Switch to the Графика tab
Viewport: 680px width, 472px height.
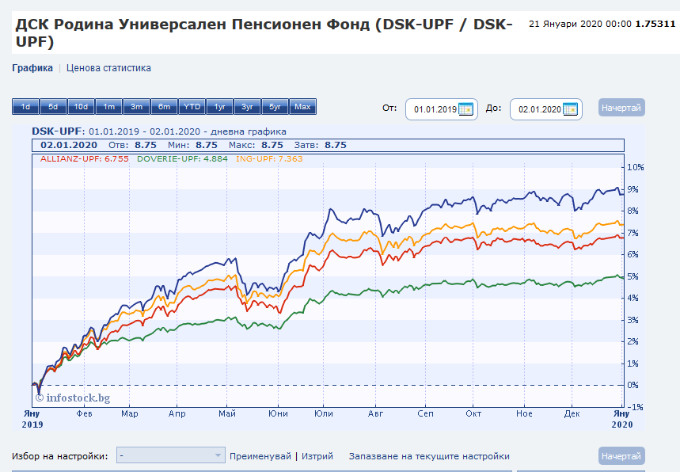tap(32, 68)
